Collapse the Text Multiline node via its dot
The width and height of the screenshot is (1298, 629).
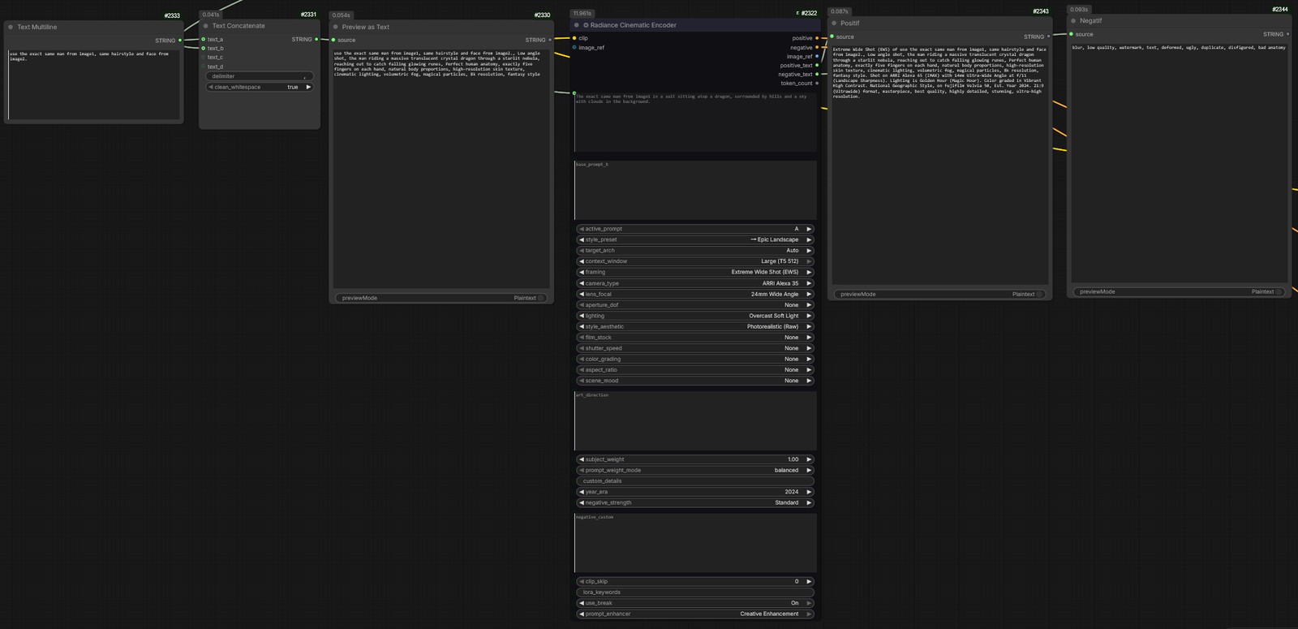tap(11, 27)
